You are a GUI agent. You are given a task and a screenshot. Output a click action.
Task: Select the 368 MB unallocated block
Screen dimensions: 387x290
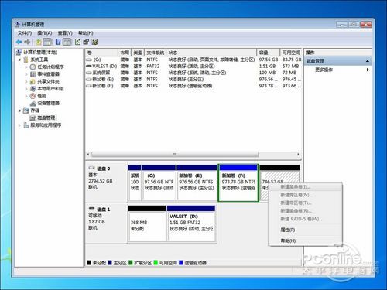tap(147, 223)
